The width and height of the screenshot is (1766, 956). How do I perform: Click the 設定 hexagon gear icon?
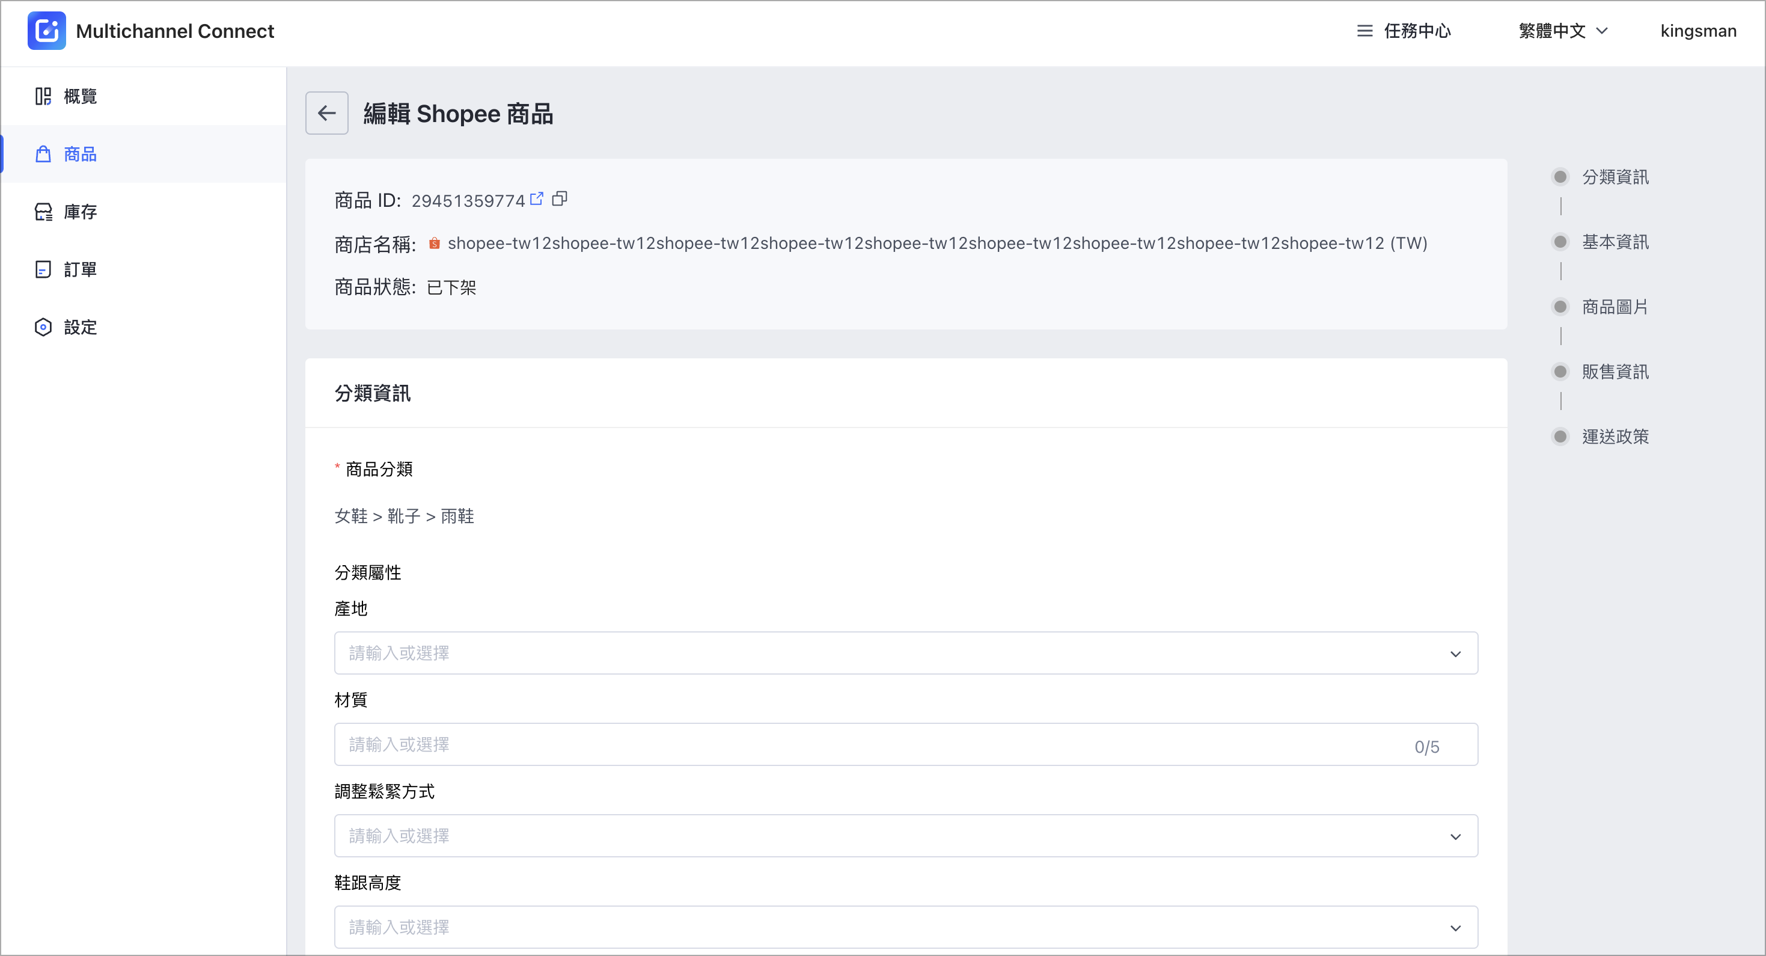click(43, 326)
